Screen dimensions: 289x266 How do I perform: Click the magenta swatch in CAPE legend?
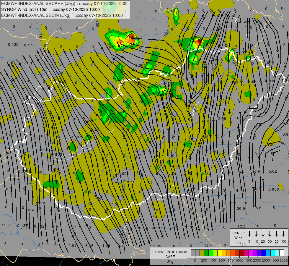point(251,253)
